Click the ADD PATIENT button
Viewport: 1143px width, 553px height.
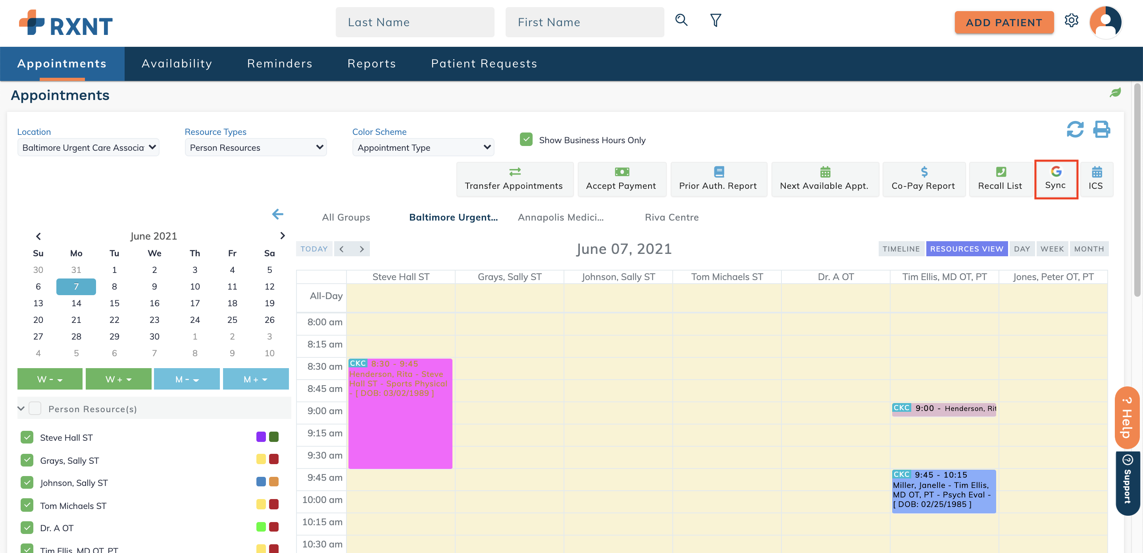pyautogui.click(x=1004, y=23)
